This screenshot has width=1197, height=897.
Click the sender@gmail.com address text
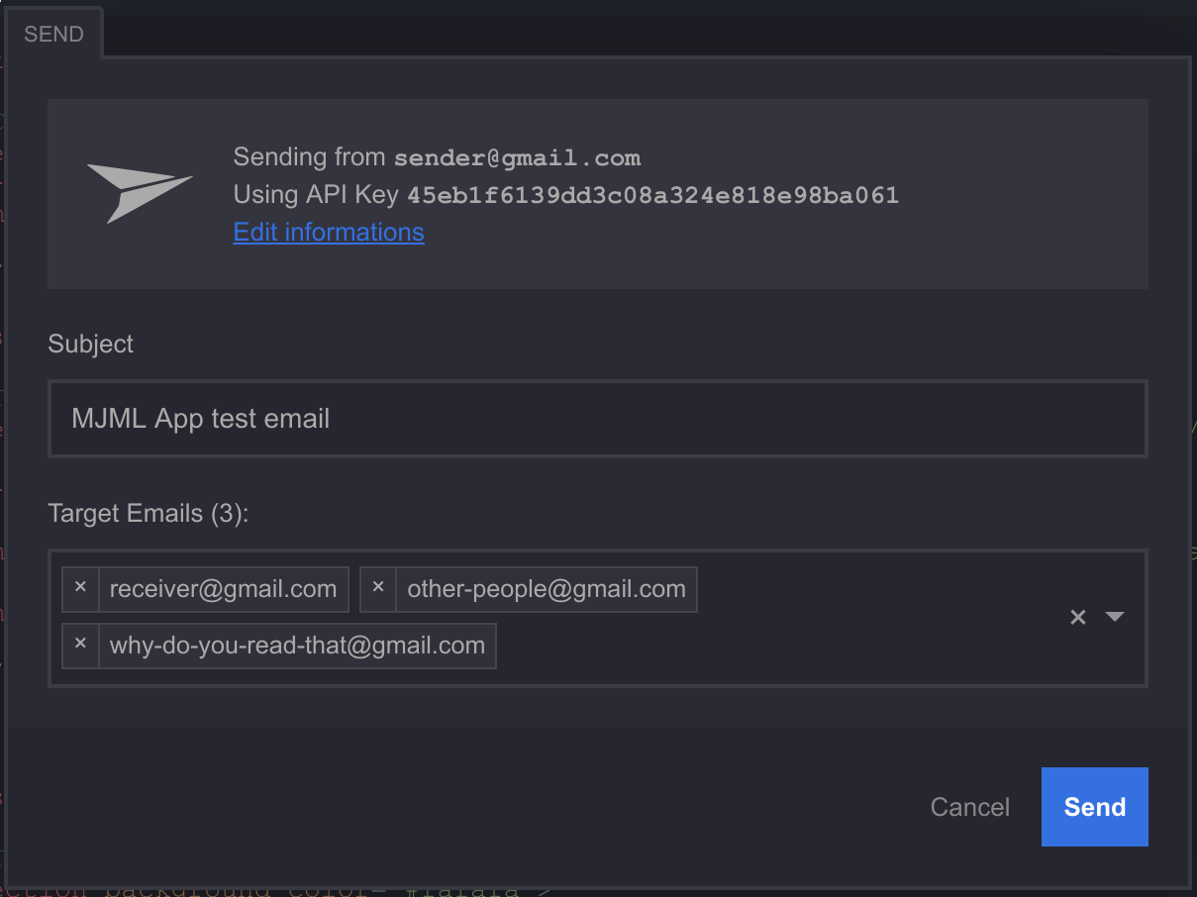coord(518,157)
